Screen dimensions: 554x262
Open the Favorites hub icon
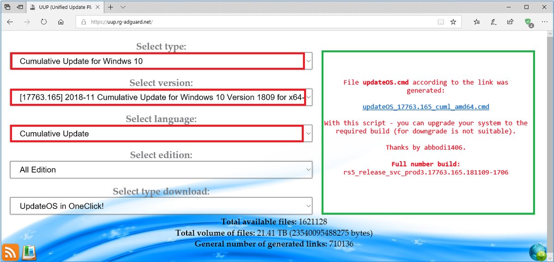point(477,22)
